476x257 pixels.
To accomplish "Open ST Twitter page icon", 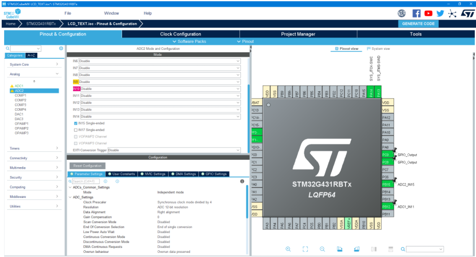I will (440, 13).
